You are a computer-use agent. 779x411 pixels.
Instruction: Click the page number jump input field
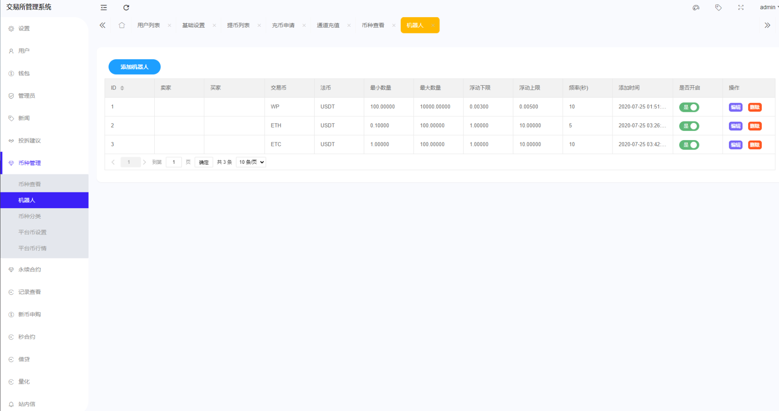(x=174, y=162)
